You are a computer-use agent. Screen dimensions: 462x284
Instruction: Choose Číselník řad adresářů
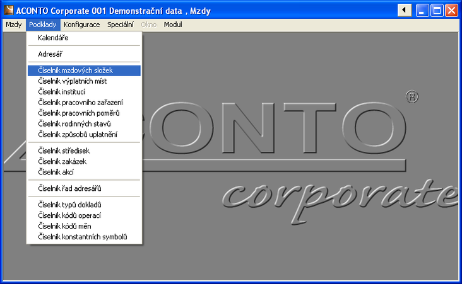tap(84, 188)
